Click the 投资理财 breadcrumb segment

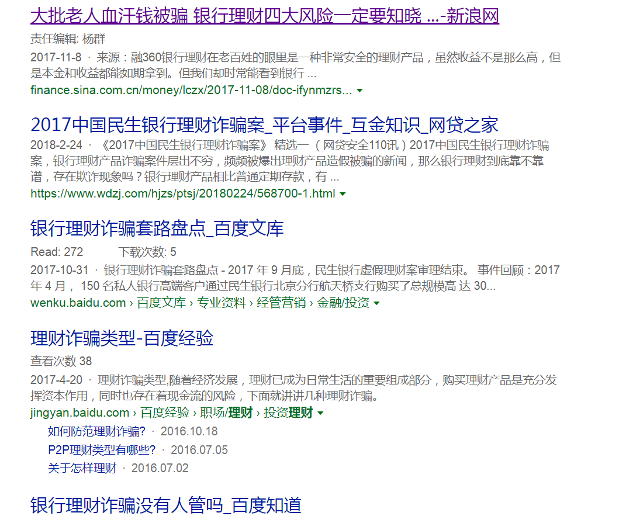(x=288, y=413)
